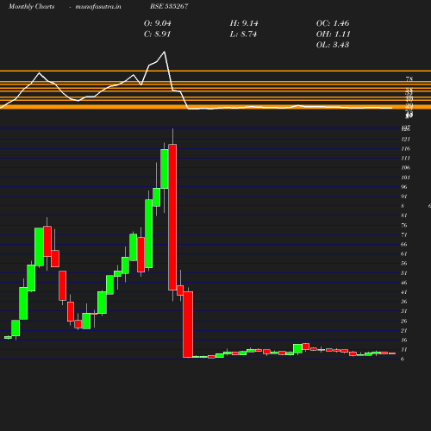Click the green candle topping near 116
431x431 pixels.
pos(165,169)
